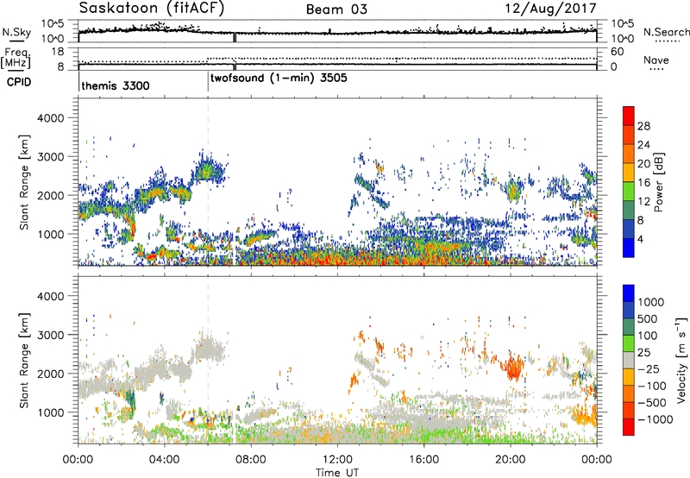This screenshot has width=690, height=478.
Task: Click the '16' power colorbar tick value
Action: [x=643, y=183]
